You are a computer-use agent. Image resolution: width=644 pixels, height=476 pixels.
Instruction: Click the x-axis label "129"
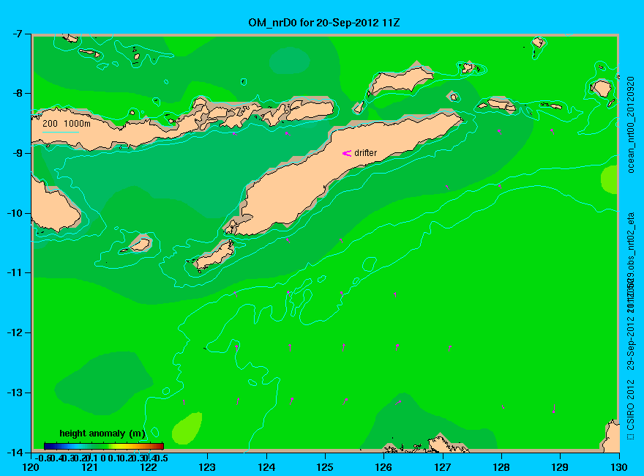tap(560, 467)
